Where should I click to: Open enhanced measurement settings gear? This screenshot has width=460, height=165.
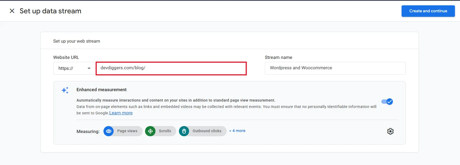[x=390, y=131]
